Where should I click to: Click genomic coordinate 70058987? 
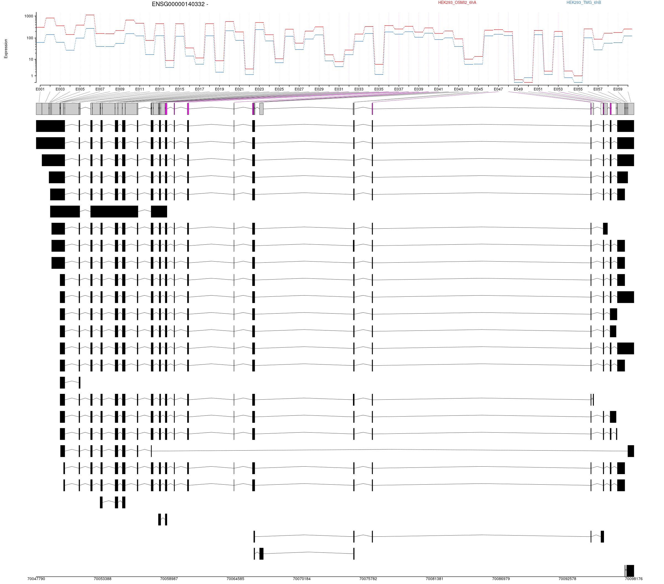click(x=169, y=579)
